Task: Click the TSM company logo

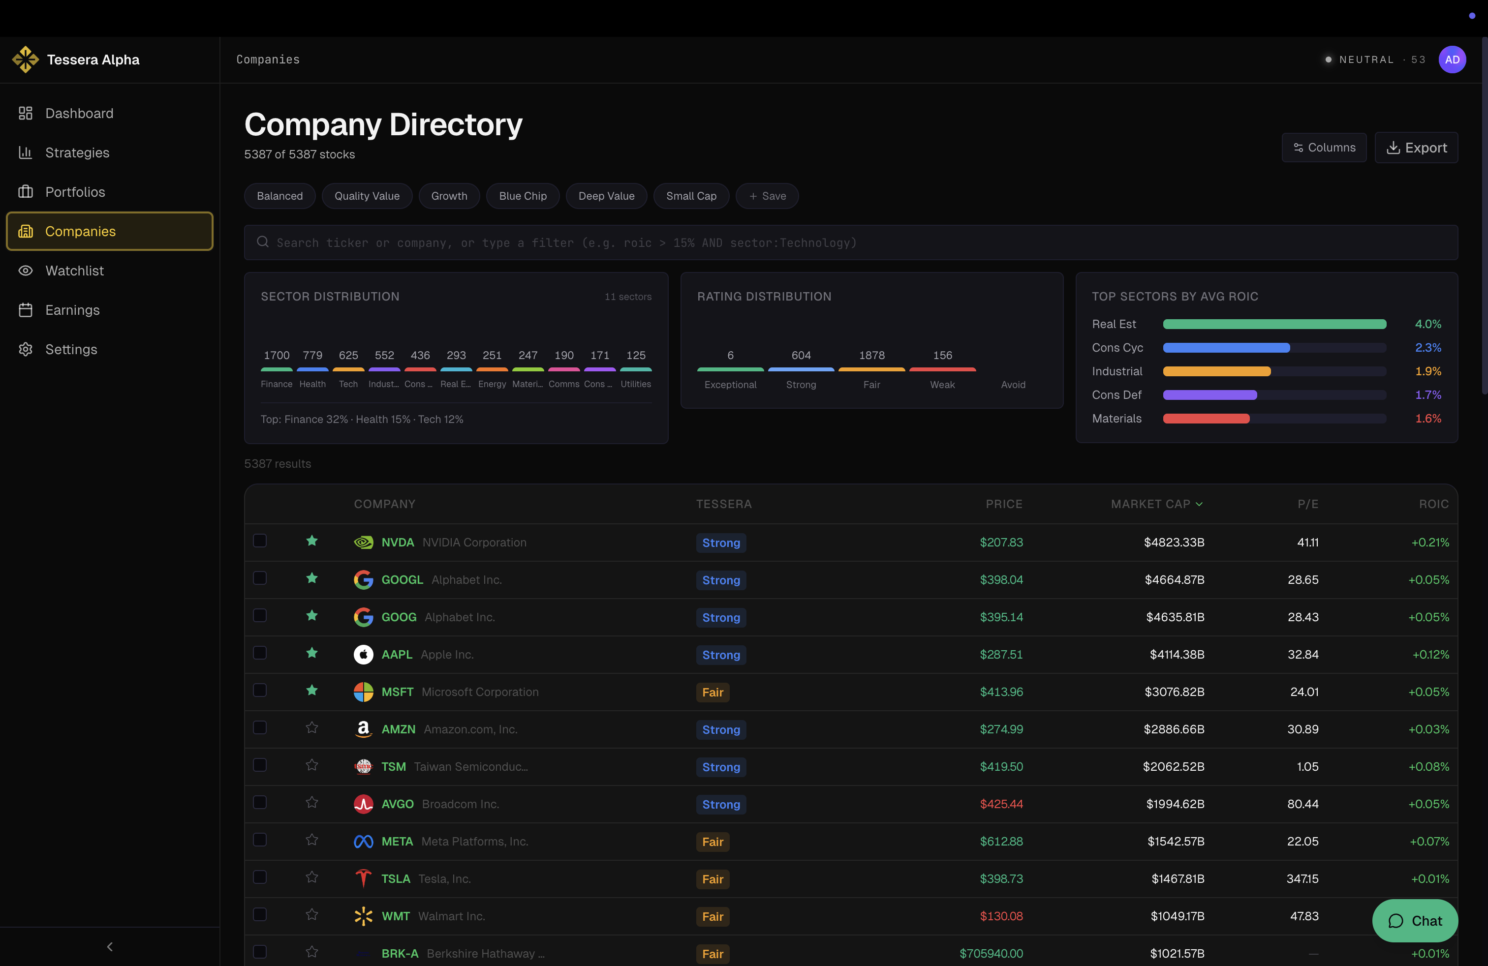Action: coord(363,767)
